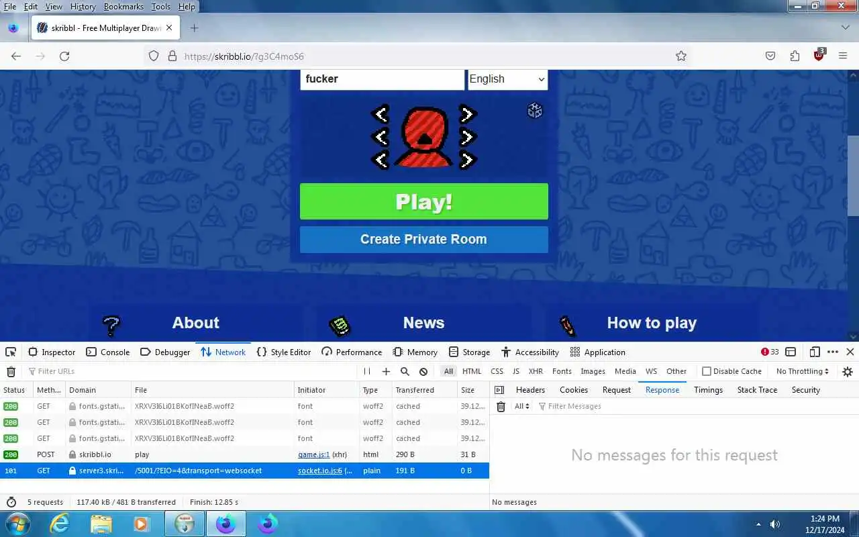859x537 pixels.
Task: Enable Disable Cache checkbox
Action: click(706, 371)
